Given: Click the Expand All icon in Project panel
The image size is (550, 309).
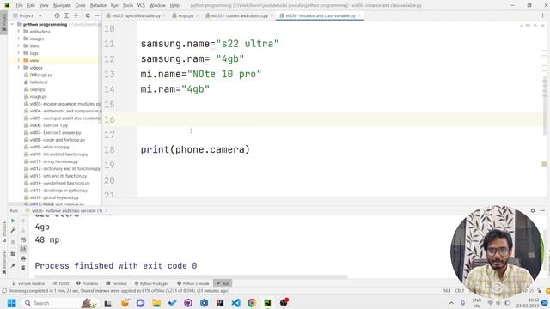Looking at the screenshot, I should coord(66,15).
